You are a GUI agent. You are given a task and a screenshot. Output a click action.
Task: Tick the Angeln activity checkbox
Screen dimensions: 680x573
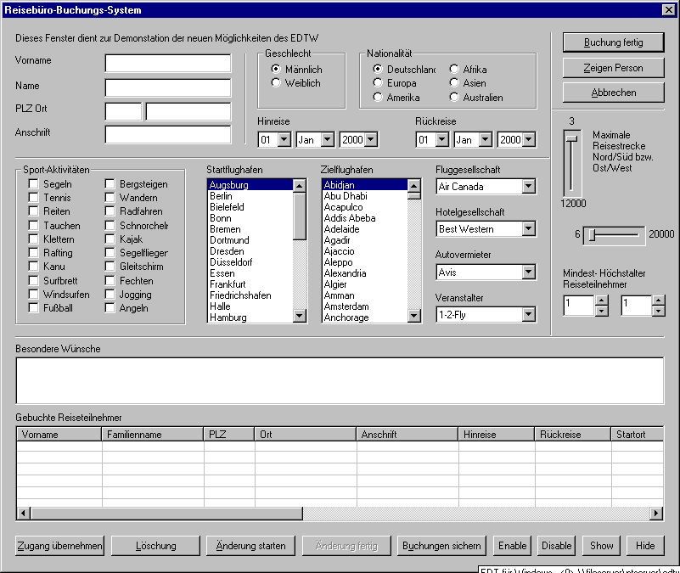110,308
